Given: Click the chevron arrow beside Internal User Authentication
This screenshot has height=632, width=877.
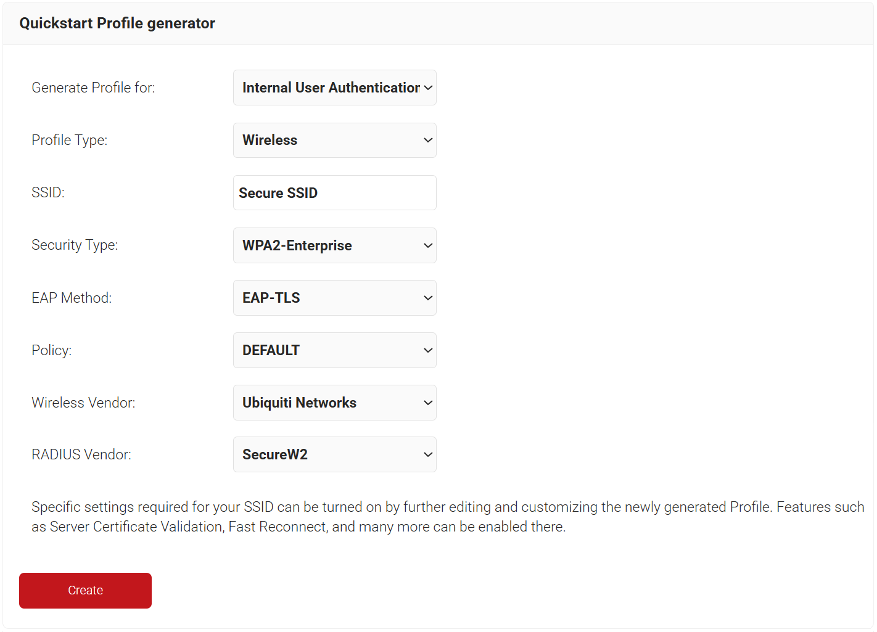Looking at the screenshot, I should coord(428,88).
